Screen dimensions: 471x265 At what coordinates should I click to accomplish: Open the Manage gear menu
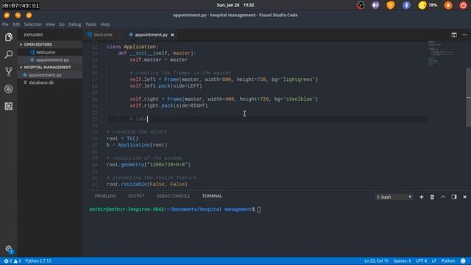click(8, 249)
